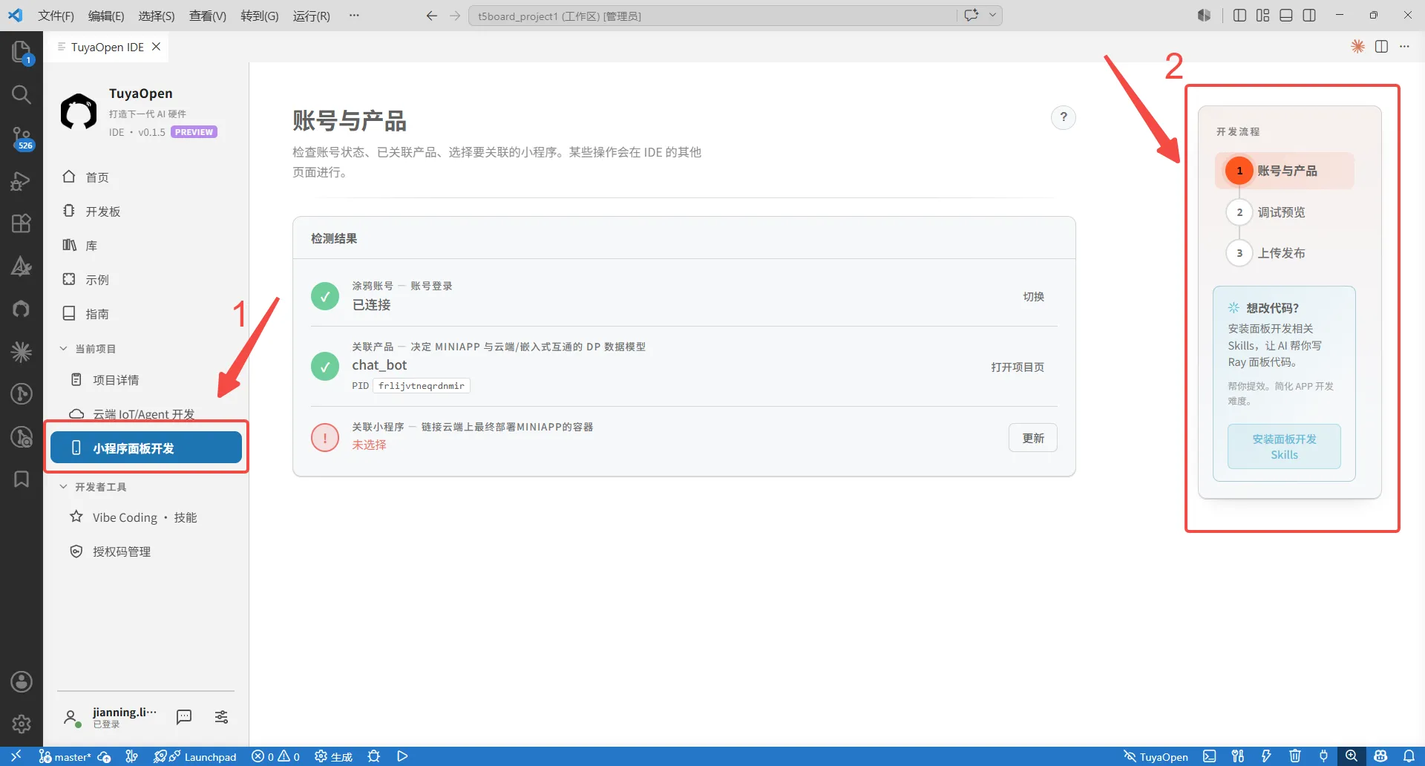Viewport: 1425px width, 766px height.
Task: Toggle primary side bar layout icon
Action: pyautogui.click(x=1239, y=16)
